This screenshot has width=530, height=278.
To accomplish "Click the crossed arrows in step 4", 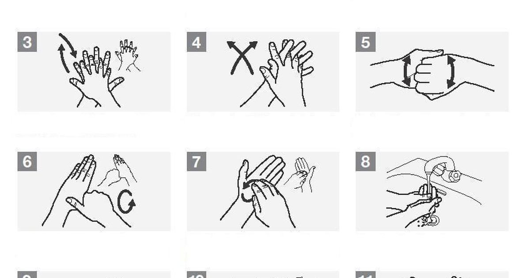I will (242, 57).
